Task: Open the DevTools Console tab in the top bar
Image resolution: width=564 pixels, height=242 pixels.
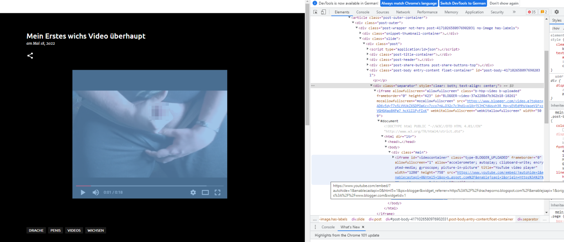Action: point(363,12)
